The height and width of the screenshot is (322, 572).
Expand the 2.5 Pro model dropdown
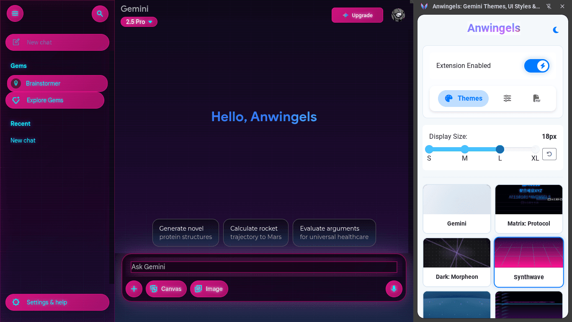[139, 22]
